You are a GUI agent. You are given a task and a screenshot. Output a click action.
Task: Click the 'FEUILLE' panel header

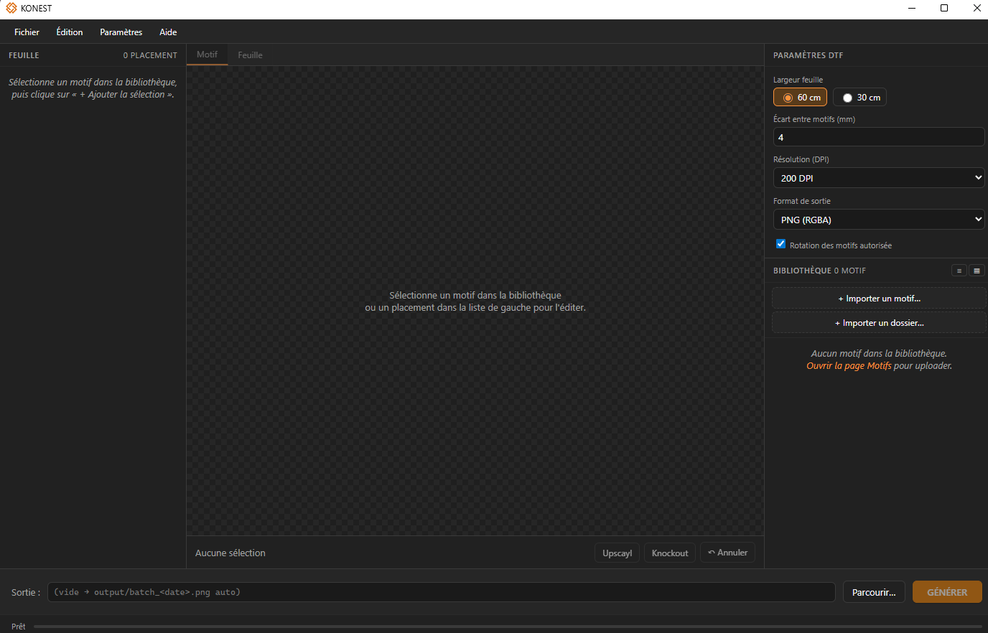pos(24,55)
